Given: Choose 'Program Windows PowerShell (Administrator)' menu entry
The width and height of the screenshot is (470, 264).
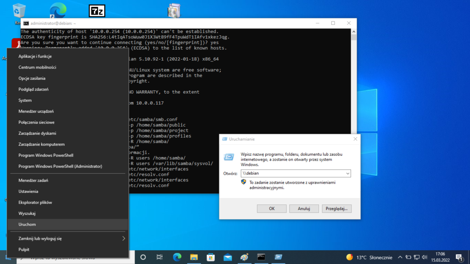Looking at the screenshot, I should [x=60, y=166].
